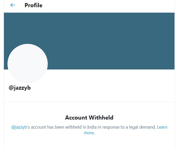The height and width of the screenshot is (149, 181).
Task: Open the blue @jazzyb link in message
Action: tap(19, 127)
